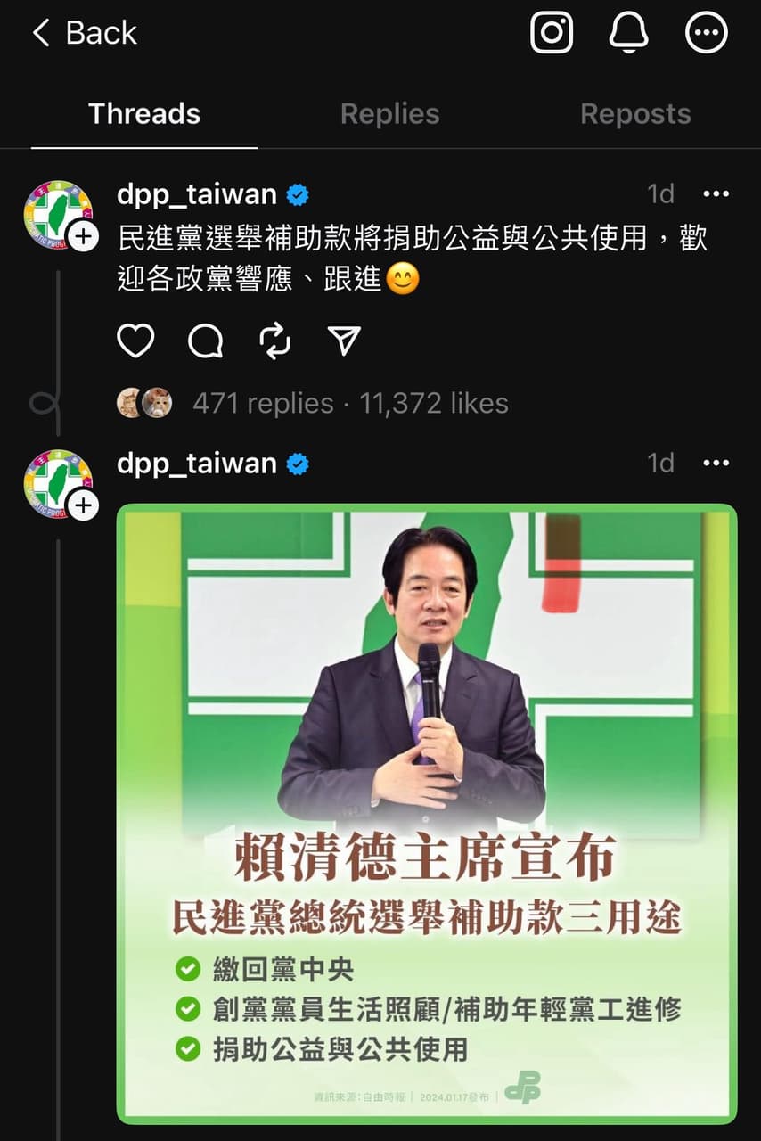Open first post's three-dot options menu
This screenshot has height=1141, width=761.
pyautogui.click(x=716, y=193)
